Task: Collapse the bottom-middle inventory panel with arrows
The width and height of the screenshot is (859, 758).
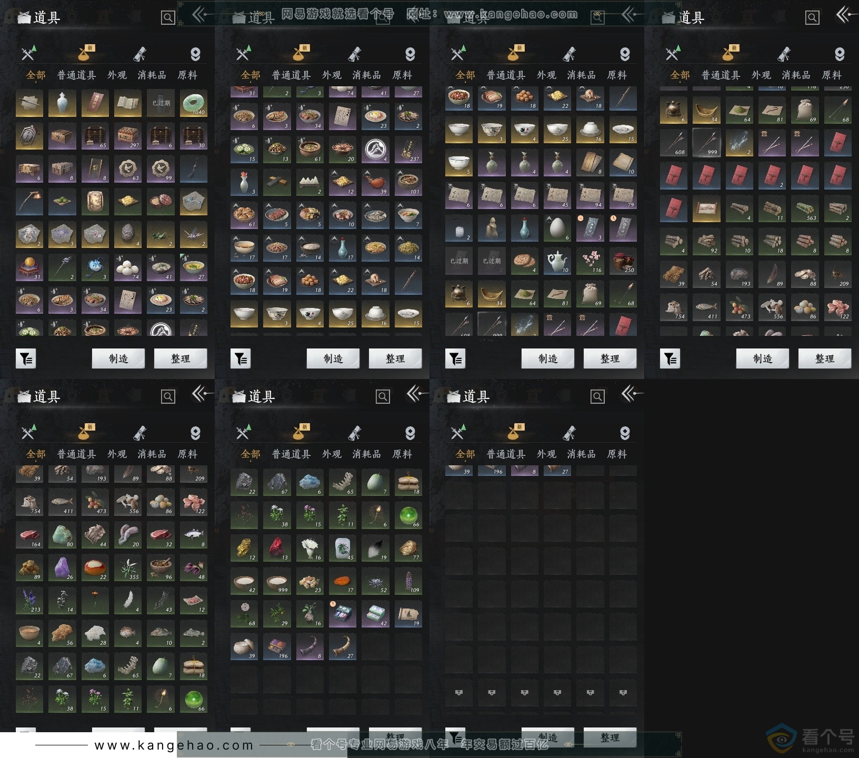Action: [417, 394]
